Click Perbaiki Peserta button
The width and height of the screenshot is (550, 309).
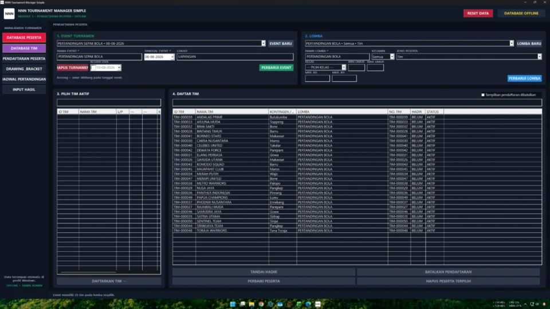coord(264,281)
